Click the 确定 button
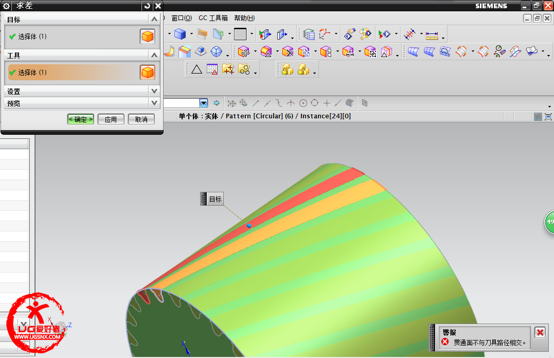Screen dimensions: 554x358 click(81, 119)
